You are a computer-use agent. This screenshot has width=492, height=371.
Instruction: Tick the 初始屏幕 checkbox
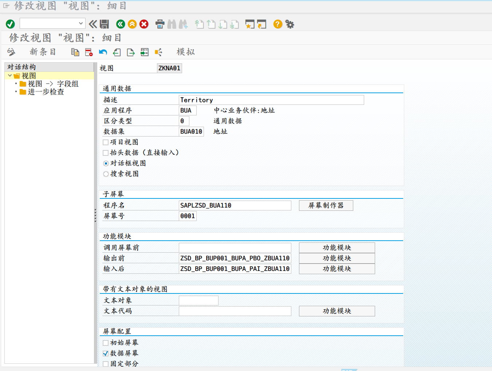106,343
